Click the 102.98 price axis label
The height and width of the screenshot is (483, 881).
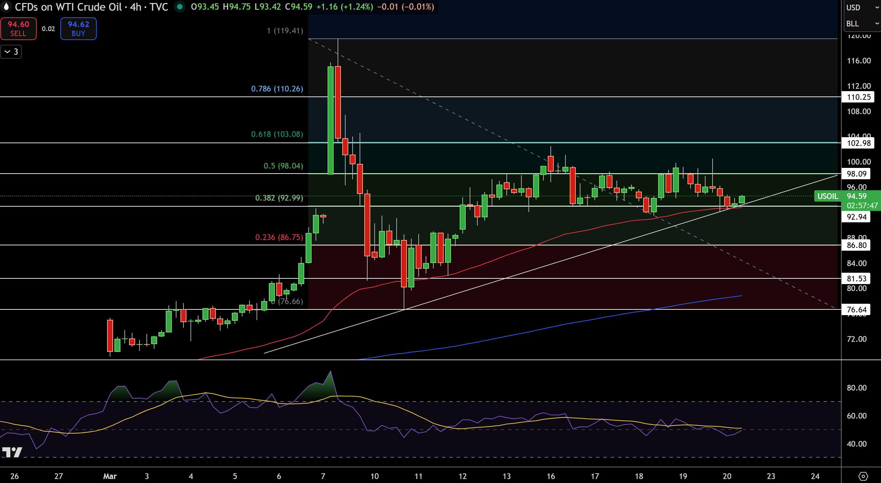click(858, 143)
